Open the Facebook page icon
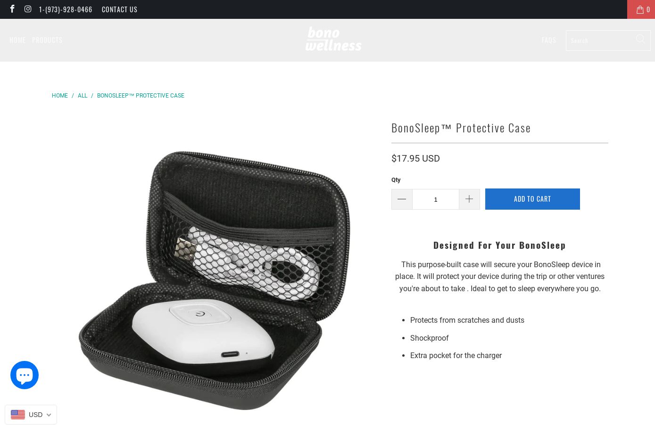 (x=12, y=9)
